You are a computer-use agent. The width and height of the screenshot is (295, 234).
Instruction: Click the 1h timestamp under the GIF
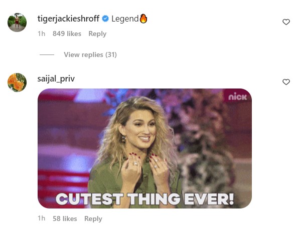click(x=41, y=218)
